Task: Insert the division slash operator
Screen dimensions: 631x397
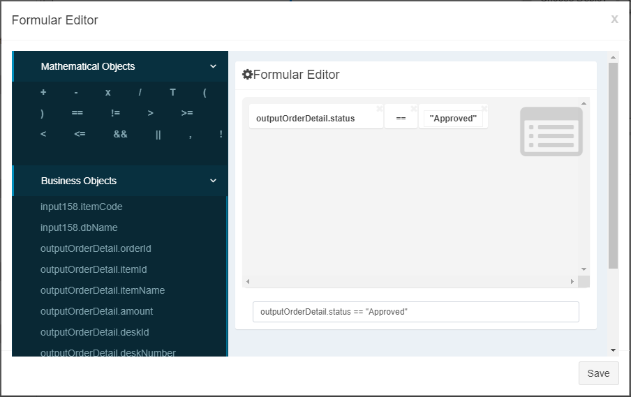Action: (x=140, y=93)
